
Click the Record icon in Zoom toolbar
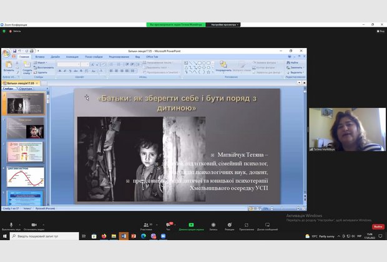coord(213,225)
